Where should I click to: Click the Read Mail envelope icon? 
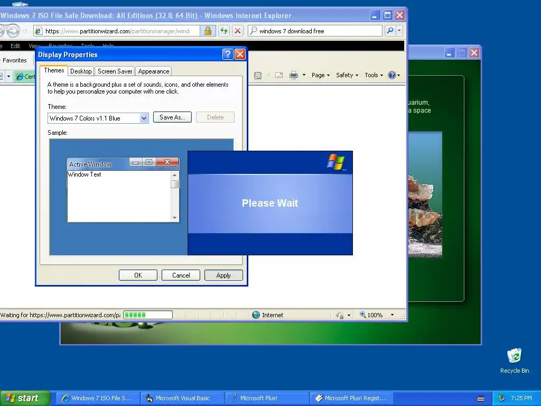point(279,75)
